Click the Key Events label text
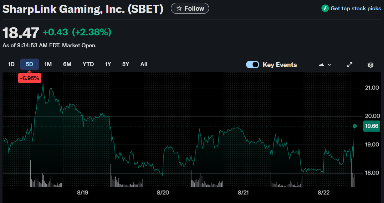Screen dimensions: 384x203 (x=280, y=65)
